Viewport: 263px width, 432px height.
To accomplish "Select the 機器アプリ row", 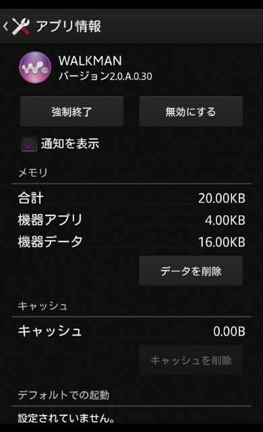I will pyautogui.click(x=131, y=220).
